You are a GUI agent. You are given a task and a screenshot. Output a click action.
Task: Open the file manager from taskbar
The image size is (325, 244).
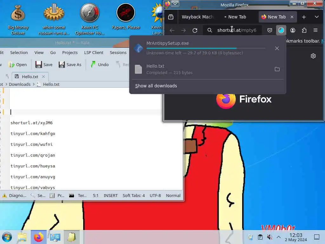click(x=22, y=237)
